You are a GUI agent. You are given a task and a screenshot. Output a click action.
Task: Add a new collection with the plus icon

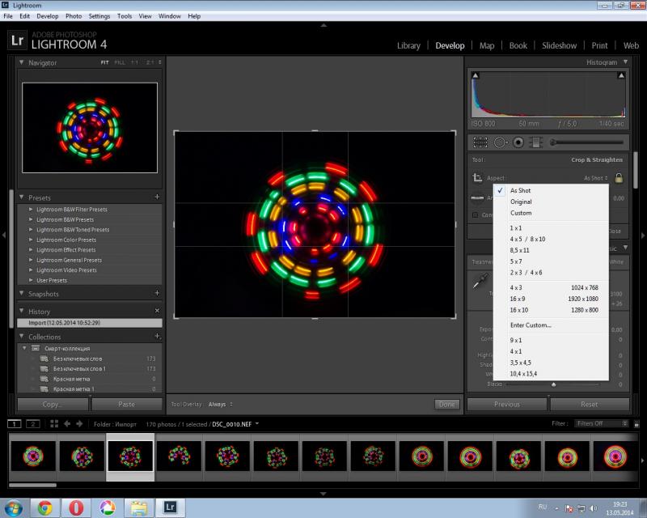point(157,336)
